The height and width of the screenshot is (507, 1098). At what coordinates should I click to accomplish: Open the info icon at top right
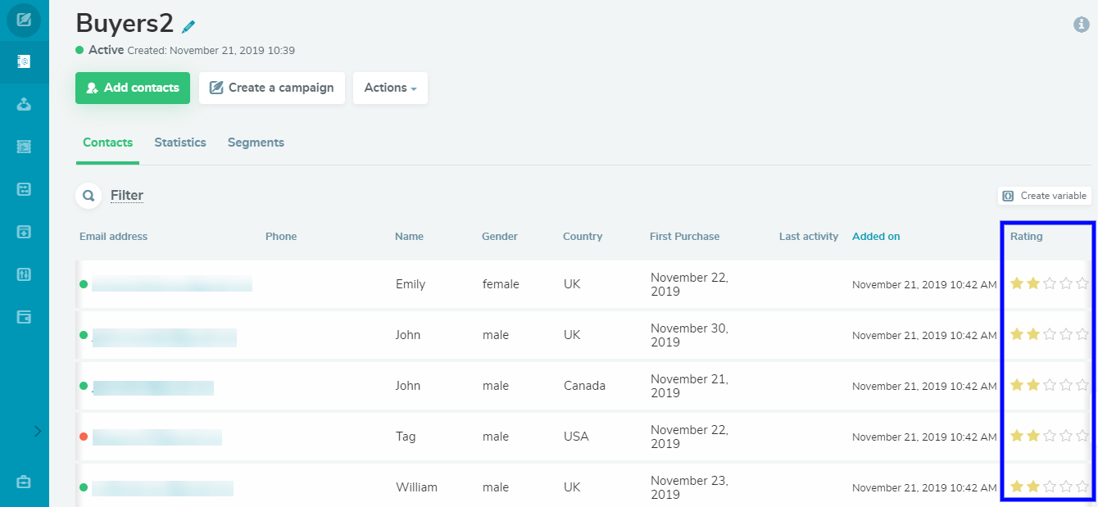click(1081, 25)
